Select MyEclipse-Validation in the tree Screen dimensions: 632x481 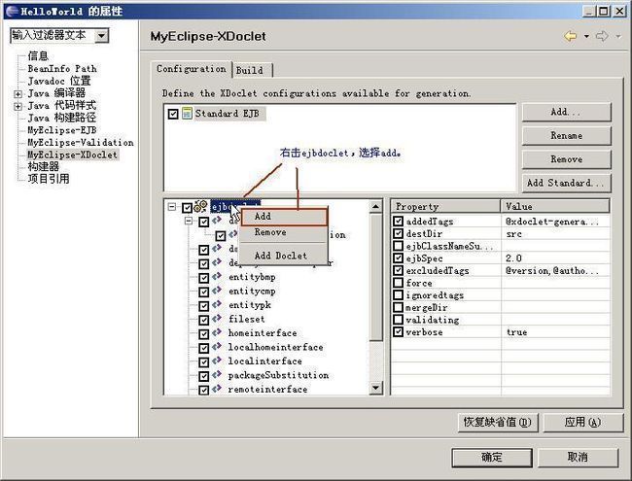[x=81, y=143]
